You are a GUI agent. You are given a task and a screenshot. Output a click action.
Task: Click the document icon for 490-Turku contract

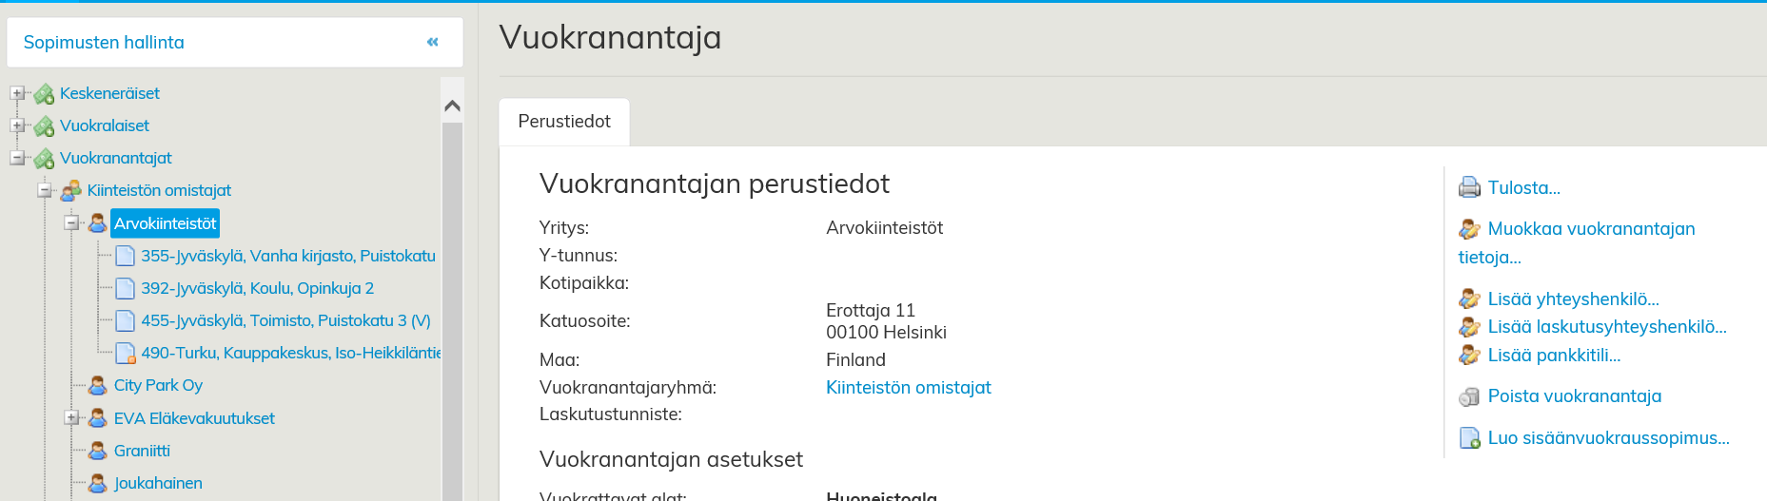tap(125, 354)
